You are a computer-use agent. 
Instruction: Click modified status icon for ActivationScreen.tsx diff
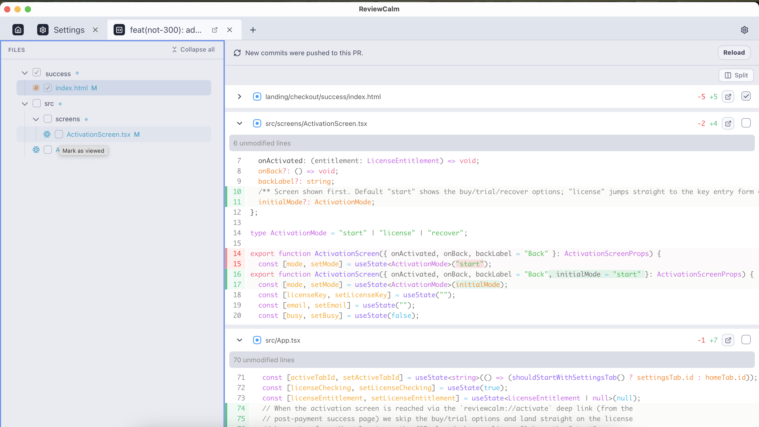point(257,123)
